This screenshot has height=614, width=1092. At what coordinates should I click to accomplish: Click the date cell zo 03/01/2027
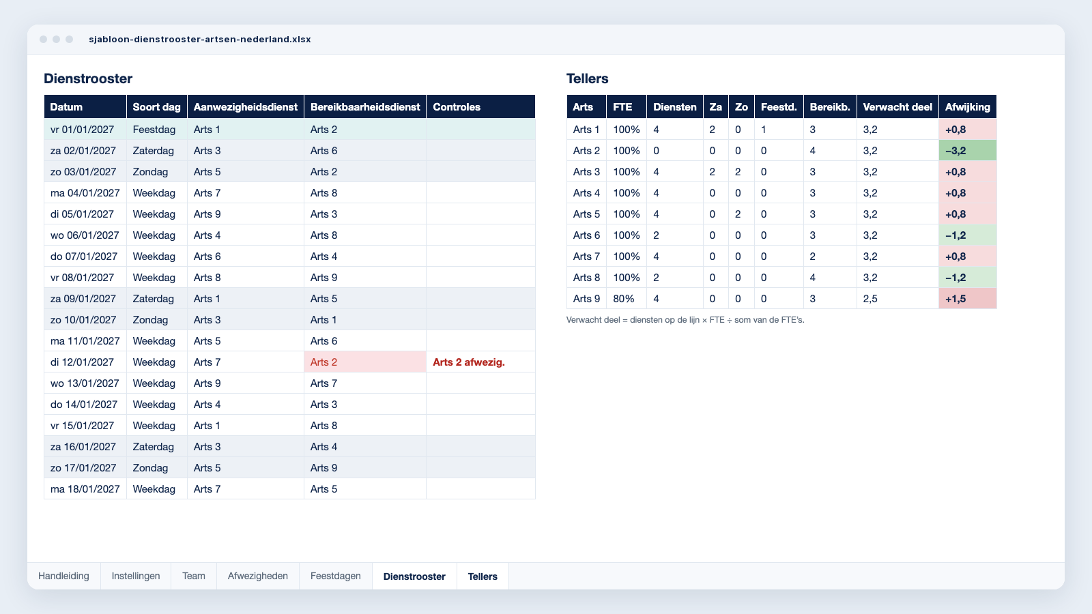tap(85, 172)
